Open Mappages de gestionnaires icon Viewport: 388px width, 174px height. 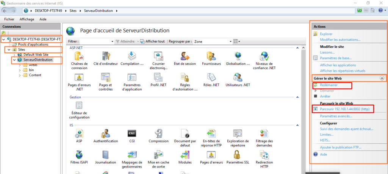coord(132,155)
